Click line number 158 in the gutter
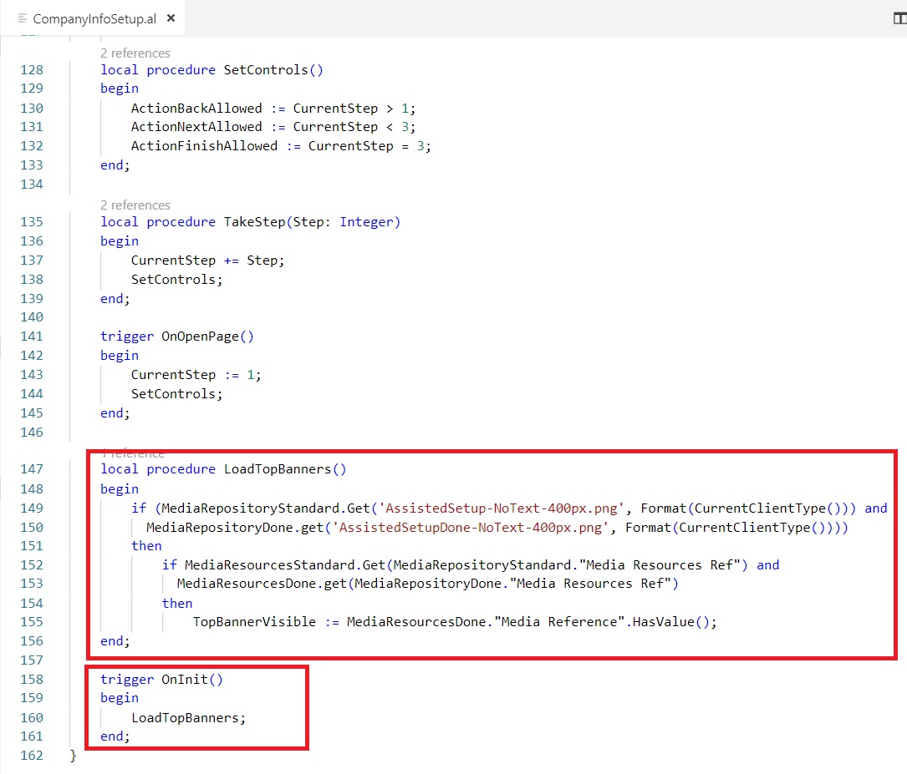The width and height of the screenshot is (907, 774). 31,680
